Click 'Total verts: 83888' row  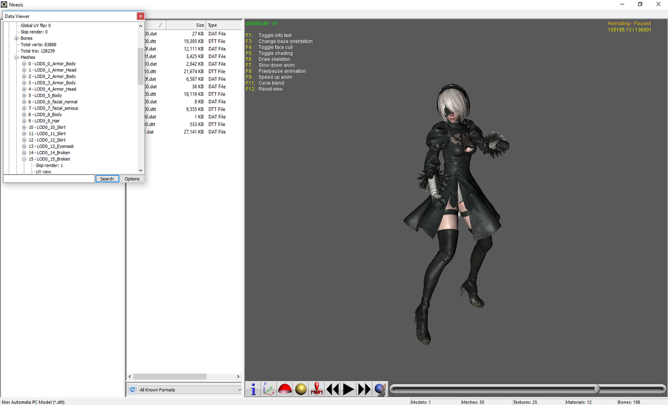[x=38, y=45]
